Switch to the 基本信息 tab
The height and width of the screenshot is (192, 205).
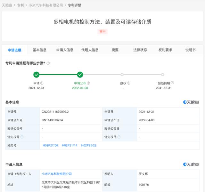pyautogui.click(x=40, y=50)
